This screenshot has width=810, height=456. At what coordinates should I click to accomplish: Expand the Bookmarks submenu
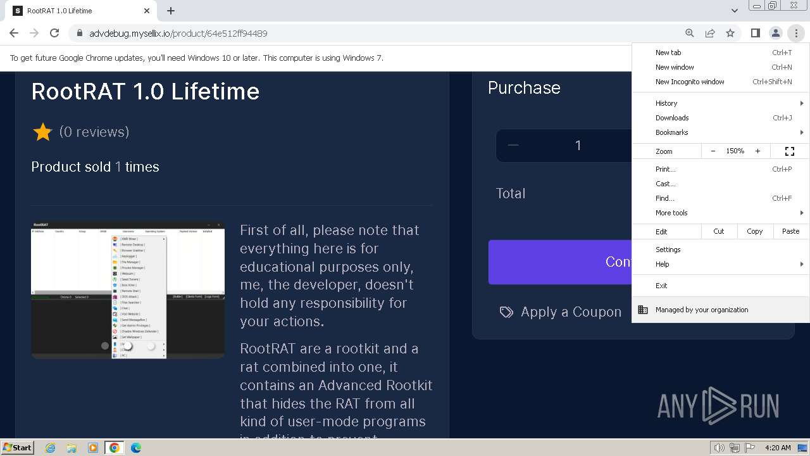(721, 132)
